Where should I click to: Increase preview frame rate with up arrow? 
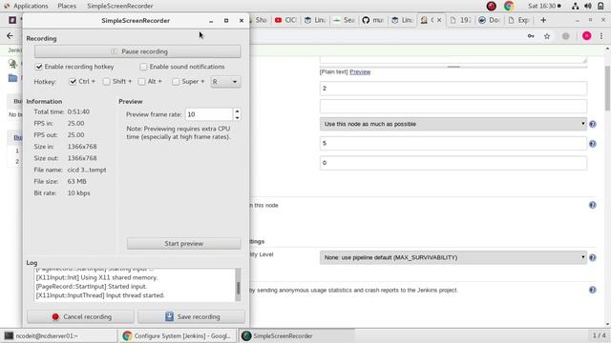click(x=237, y=111)
